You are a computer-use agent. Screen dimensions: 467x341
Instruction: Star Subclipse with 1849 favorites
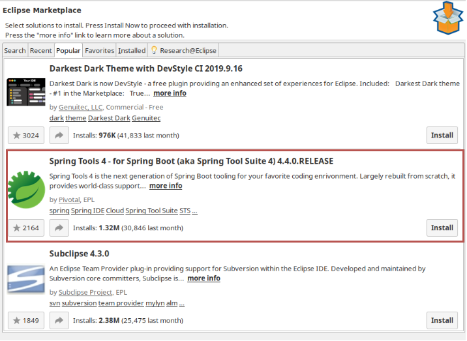pos(26,321)
